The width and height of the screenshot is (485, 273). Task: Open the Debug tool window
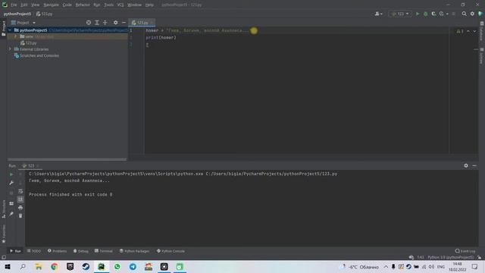tap(81, 251)
